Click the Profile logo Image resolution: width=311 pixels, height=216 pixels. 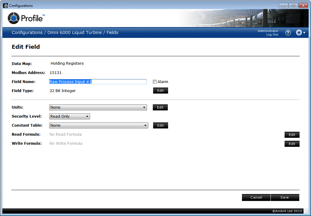(26, 18)
